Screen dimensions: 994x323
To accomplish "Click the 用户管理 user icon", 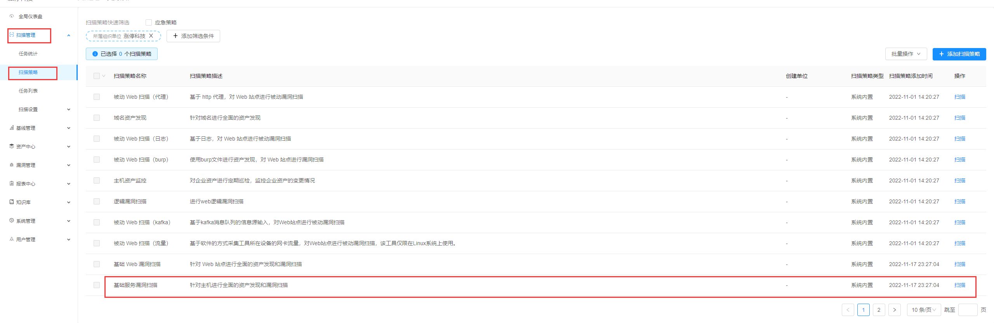I will pos(12,239).
